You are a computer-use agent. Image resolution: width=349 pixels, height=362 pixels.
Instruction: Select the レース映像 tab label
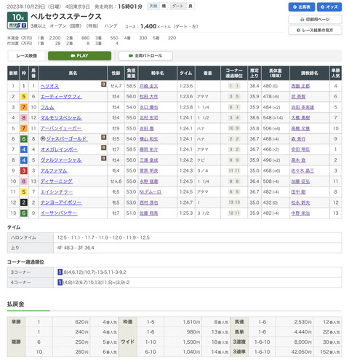pyautogui.click(x=26, y=56)
